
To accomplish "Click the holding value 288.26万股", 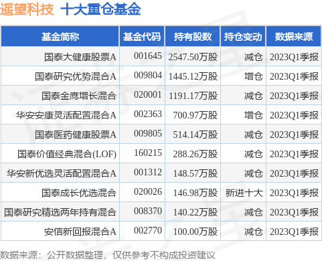I will (x=195, y=154).
